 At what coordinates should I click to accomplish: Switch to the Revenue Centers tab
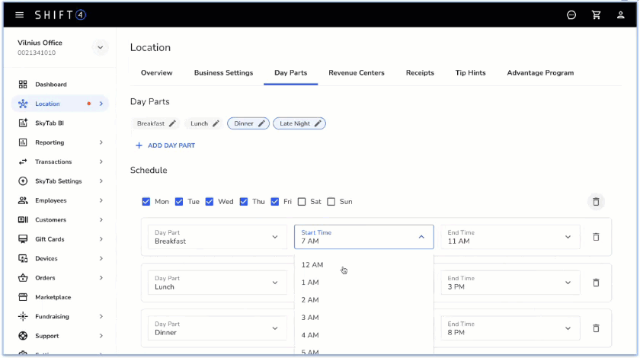pos(356,73)
